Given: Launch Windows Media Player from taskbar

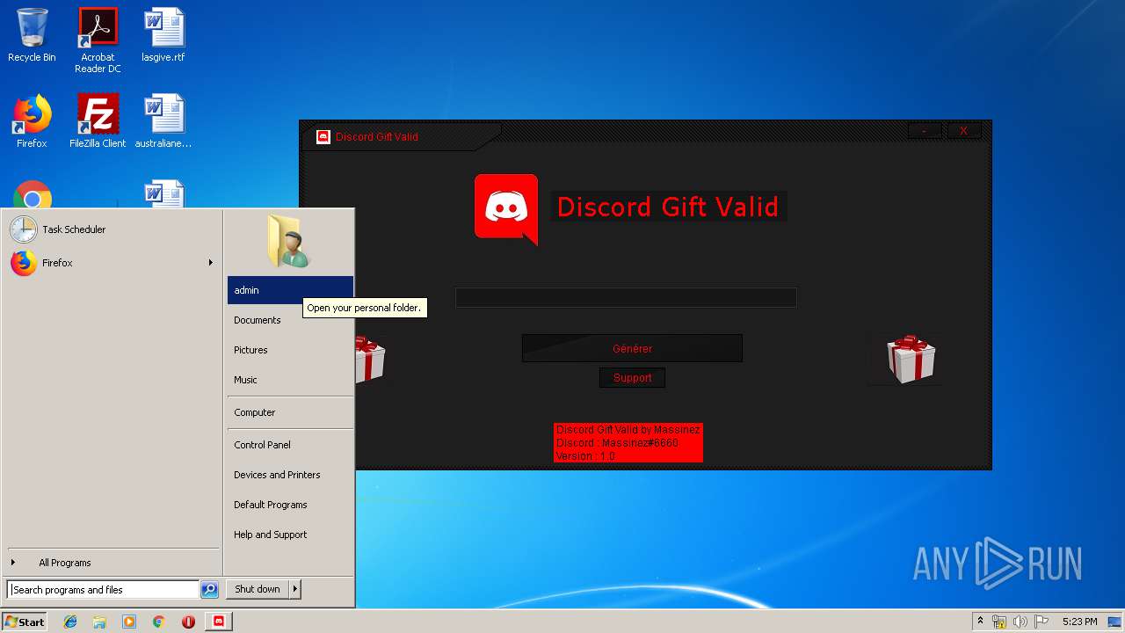Looking at the screenshot, I should (129, 622).
